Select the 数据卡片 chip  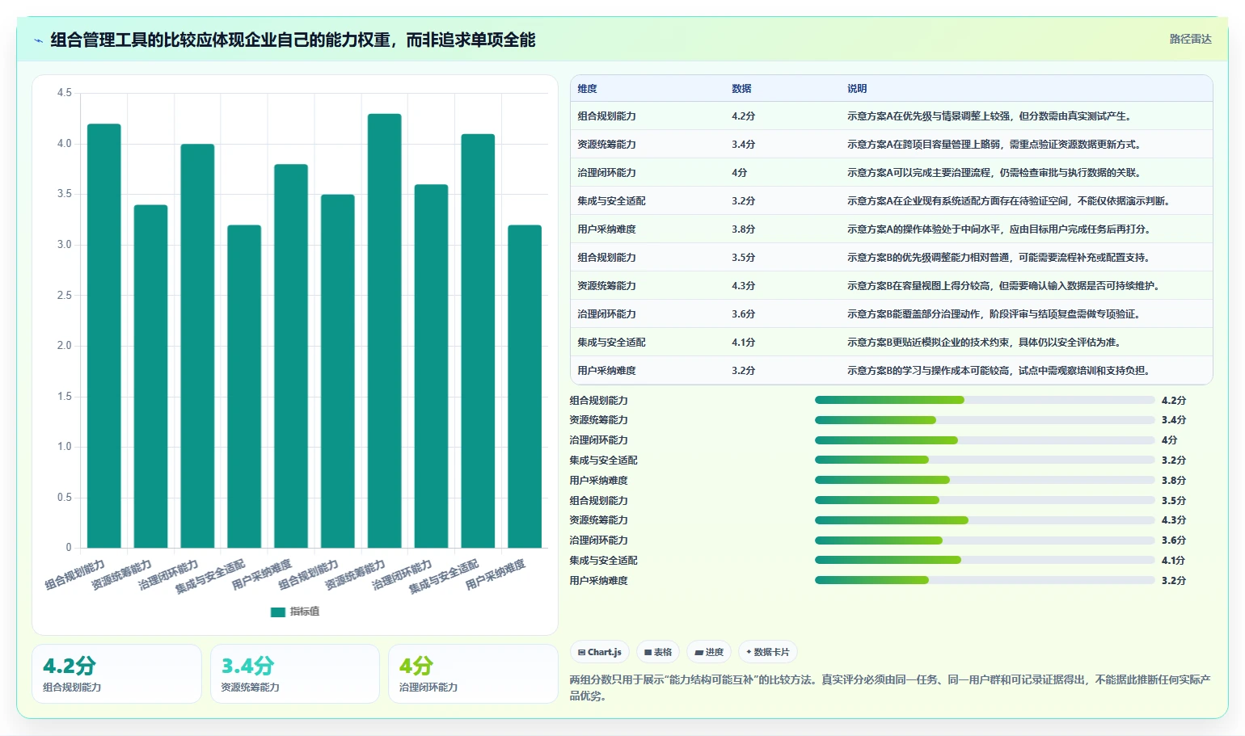coord(768,652)
